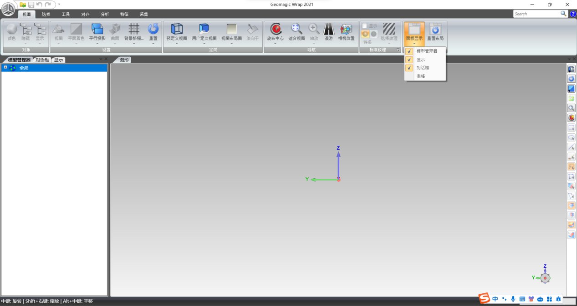Click the 适合视图 magnifier icon

tap(297, 30)
